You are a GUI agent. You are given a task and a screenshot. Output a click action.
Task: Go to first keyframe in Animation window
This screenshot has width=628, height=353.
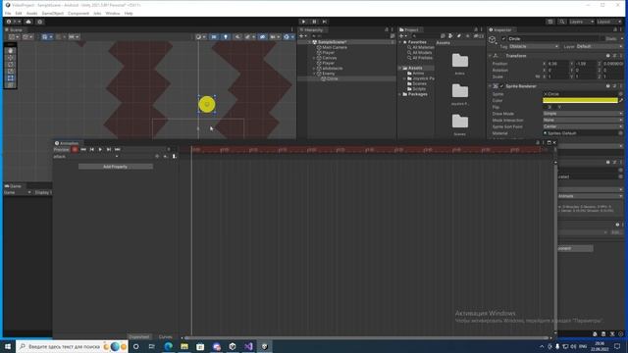point(83,149)
